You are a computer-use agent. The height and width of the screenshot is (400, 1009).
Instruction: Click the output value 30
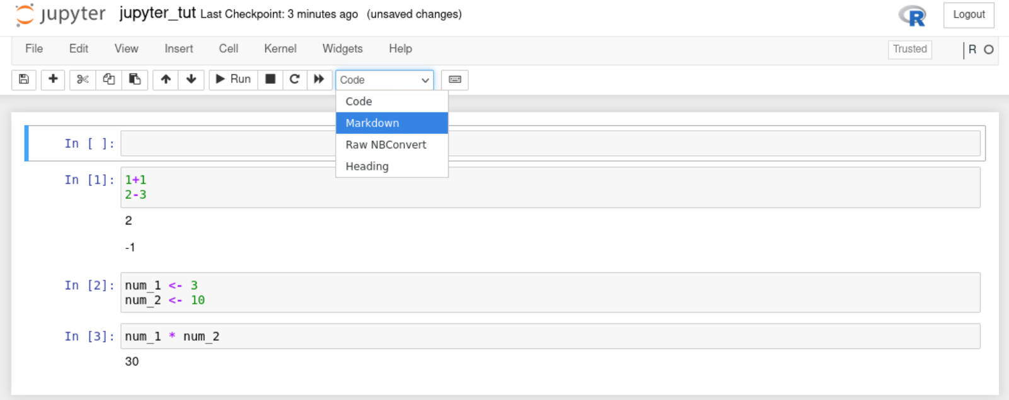132,362
